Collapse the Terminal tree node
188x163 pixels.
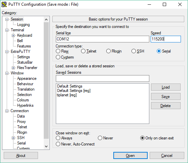(7, 30)
